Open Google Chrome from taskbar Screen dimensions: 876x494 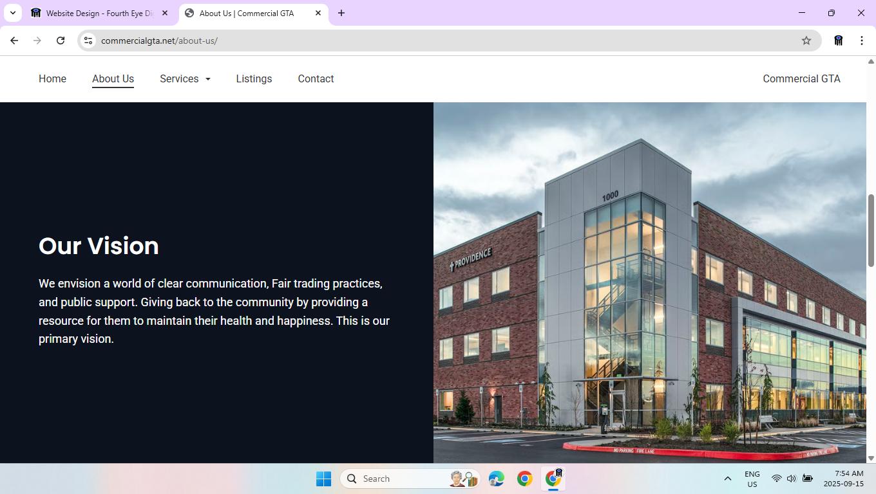click(x=525, y=479)
